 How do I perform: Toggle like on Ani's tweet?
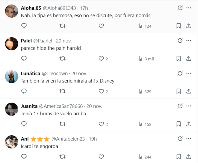[x=101, y=157]
